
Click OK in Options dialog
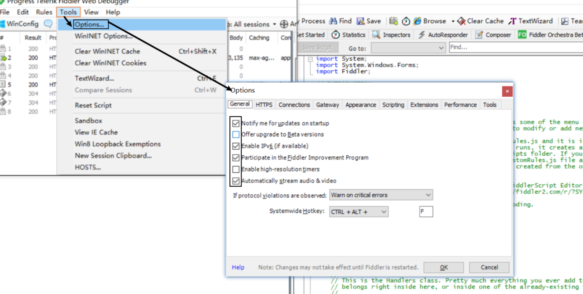[444, 267]
